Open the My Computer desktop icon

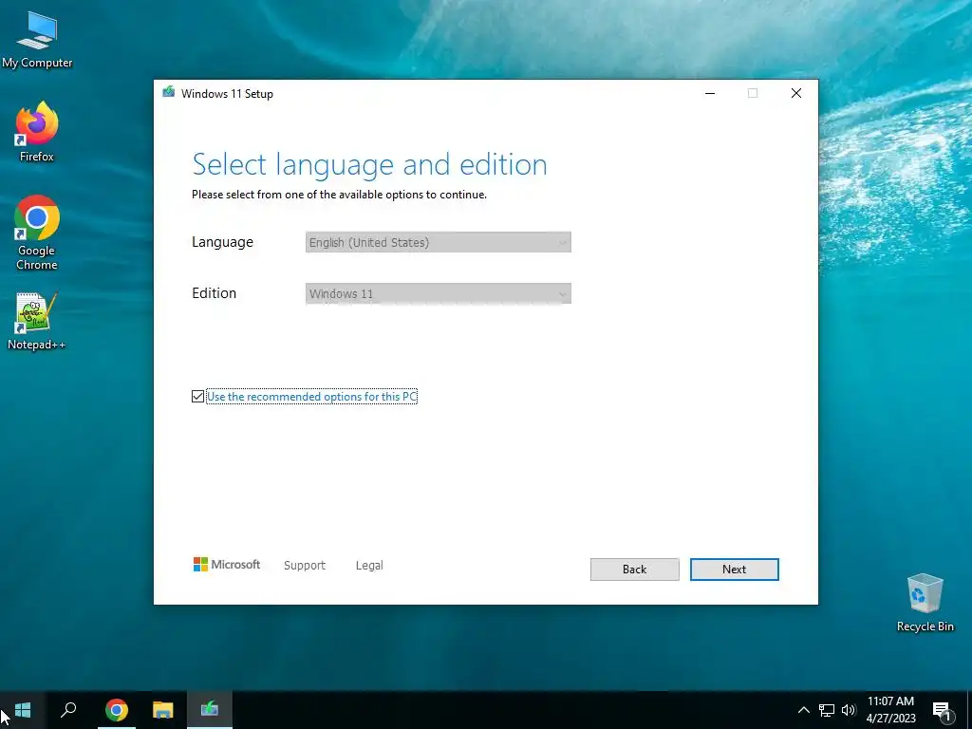[x=37, y=40]
